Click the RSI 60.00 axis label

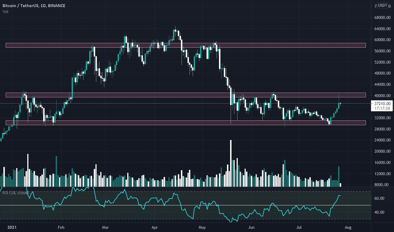pos(379,198)
